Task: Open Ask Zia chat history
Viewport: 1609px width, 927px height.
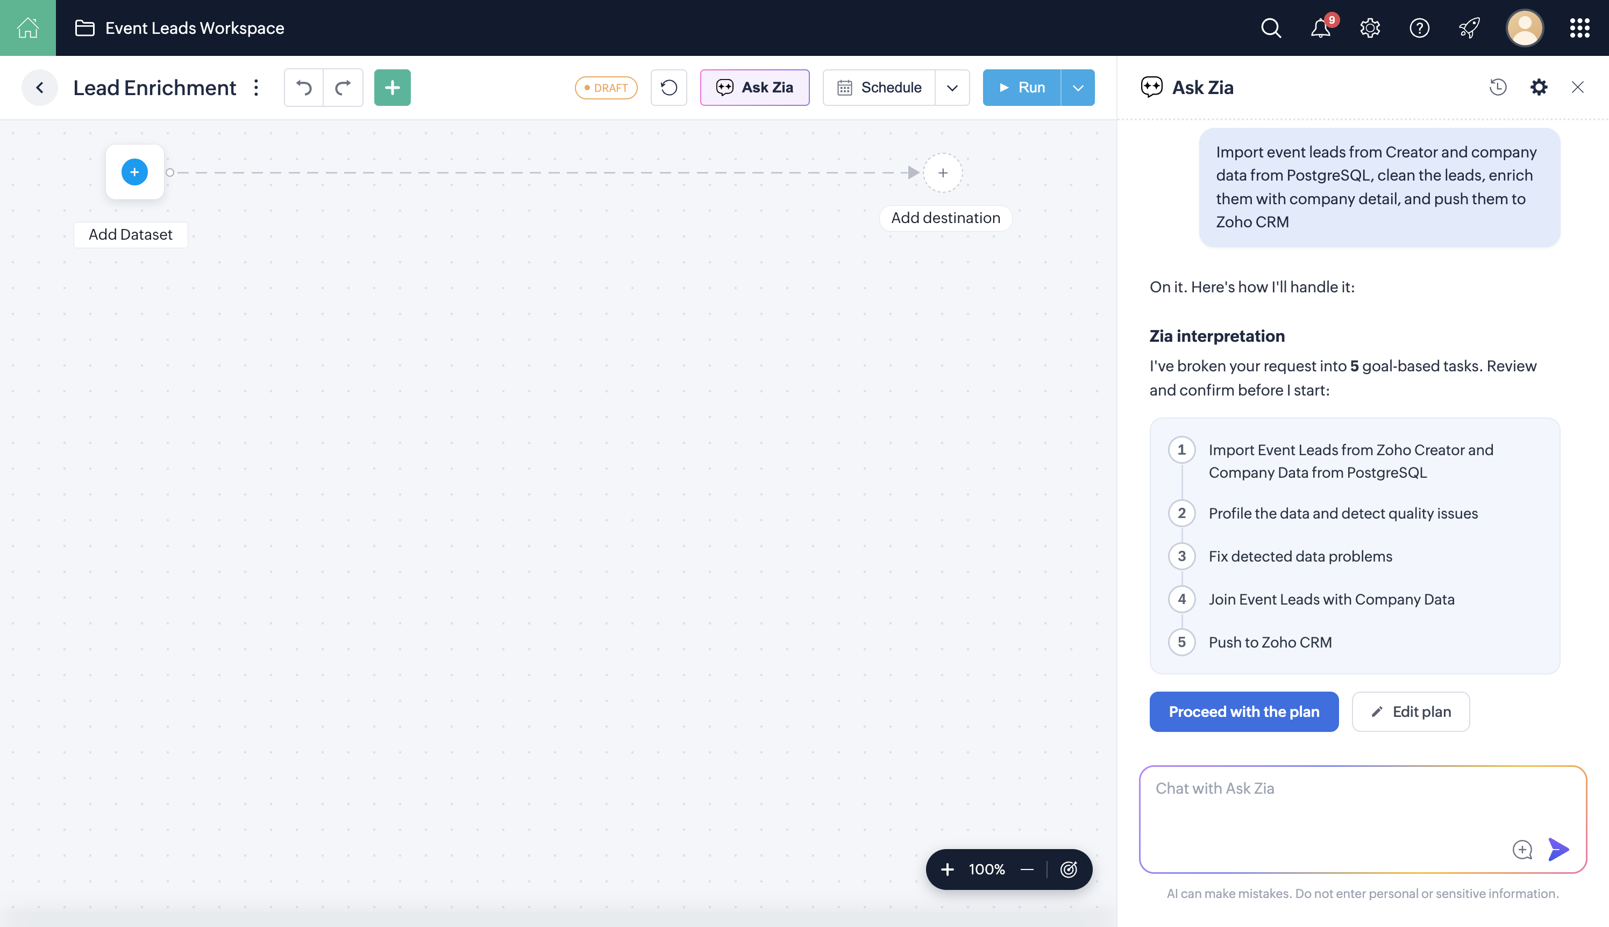Action: pyautogui.click(x=1498, y=87)
